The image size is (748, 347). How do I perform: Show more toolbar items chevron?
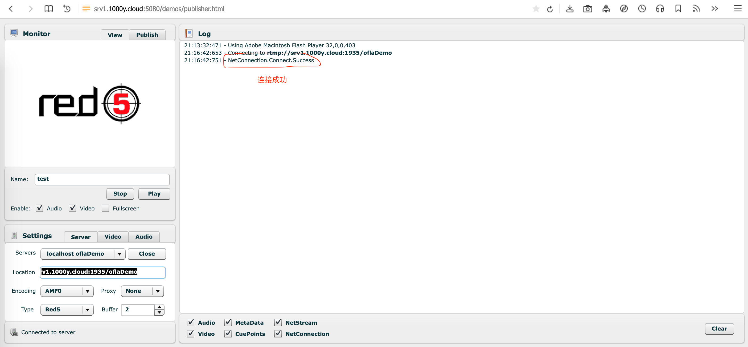click(x=714, y=9)
